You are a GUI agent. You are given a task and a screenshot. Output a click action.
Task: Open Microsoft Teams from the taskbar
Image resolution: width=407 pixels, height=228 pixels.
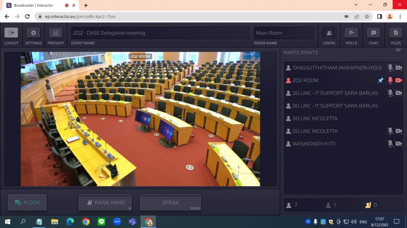[133, 222]
